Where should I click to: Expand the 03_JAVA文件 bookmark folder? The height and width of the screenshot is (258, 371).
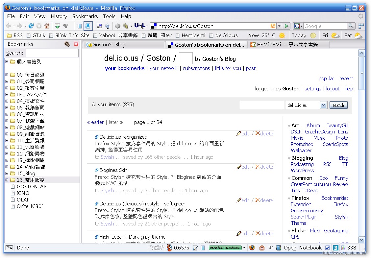click(7, 95)
